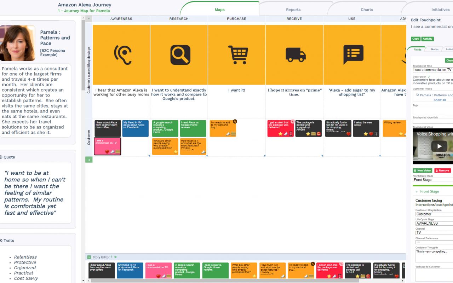Select 'I read Alexa vs. Google Home reviews' map card
This screenshot has width=453, height=283.
[193, 128]
